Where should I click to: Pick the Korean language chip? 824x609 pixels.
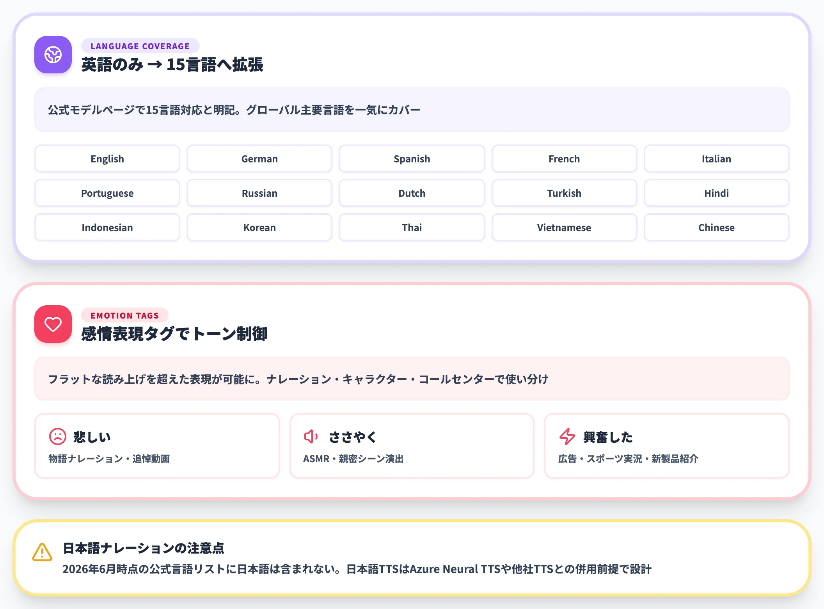[x=259, y=228]
